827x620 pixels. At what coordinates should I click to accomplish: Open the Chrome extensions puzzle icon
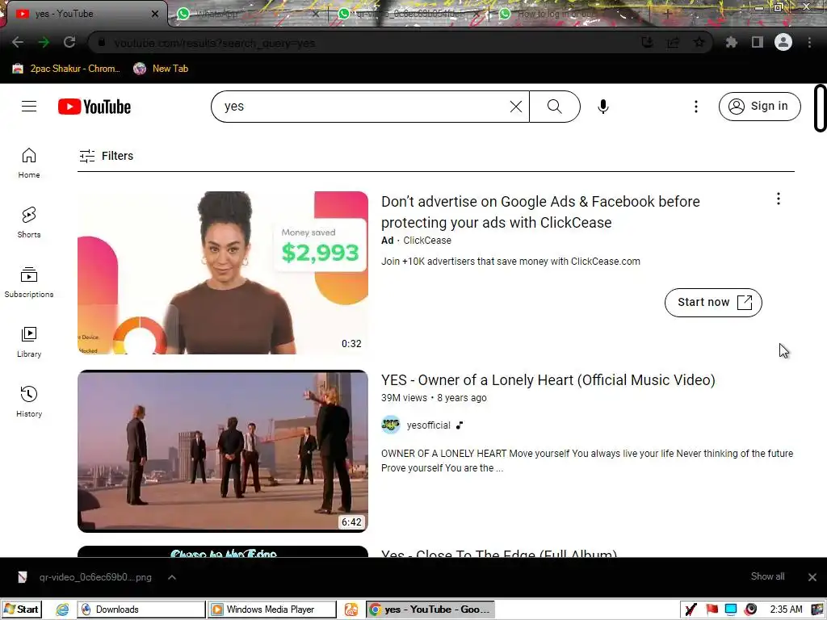pos(731,42)
